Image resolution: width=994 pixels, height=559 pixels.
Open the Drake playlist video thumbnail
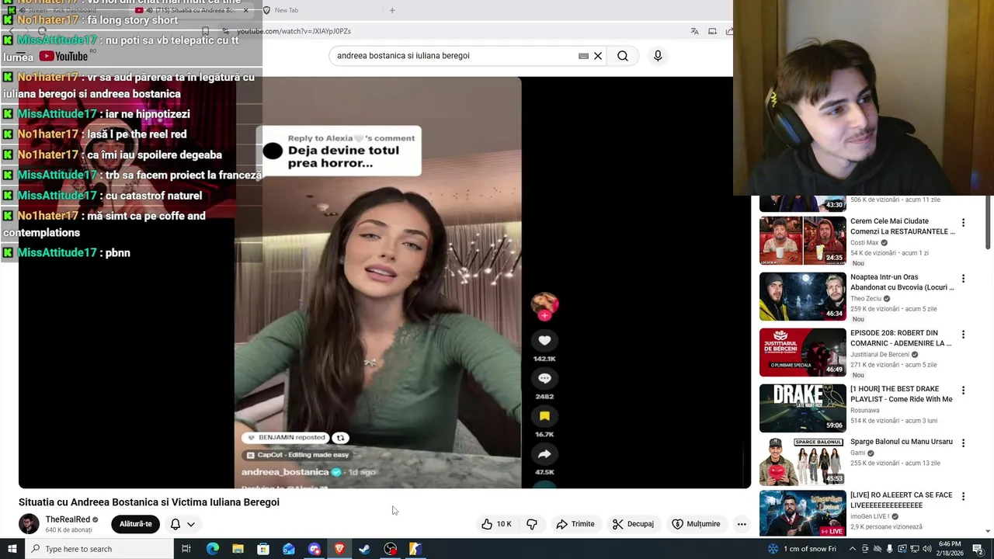(803, 408)
